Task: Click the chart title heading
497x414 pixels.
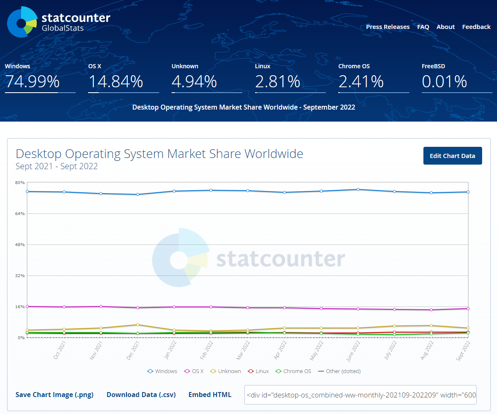Action: click(159, 154)
